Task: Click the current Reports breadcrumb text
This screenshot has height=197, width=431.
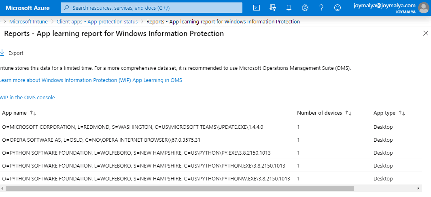Action: (x=223, y=22)
